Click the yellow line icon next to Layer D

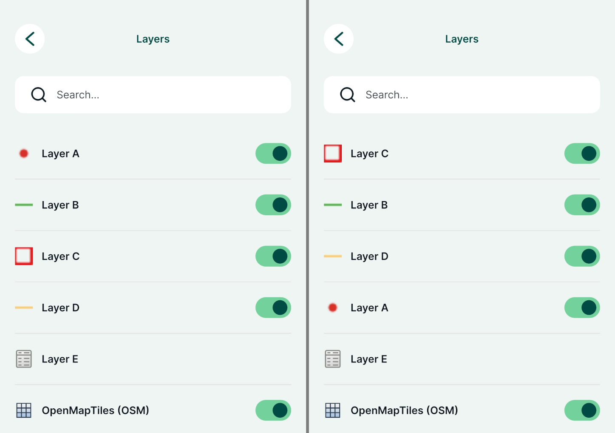pos(24,308)
